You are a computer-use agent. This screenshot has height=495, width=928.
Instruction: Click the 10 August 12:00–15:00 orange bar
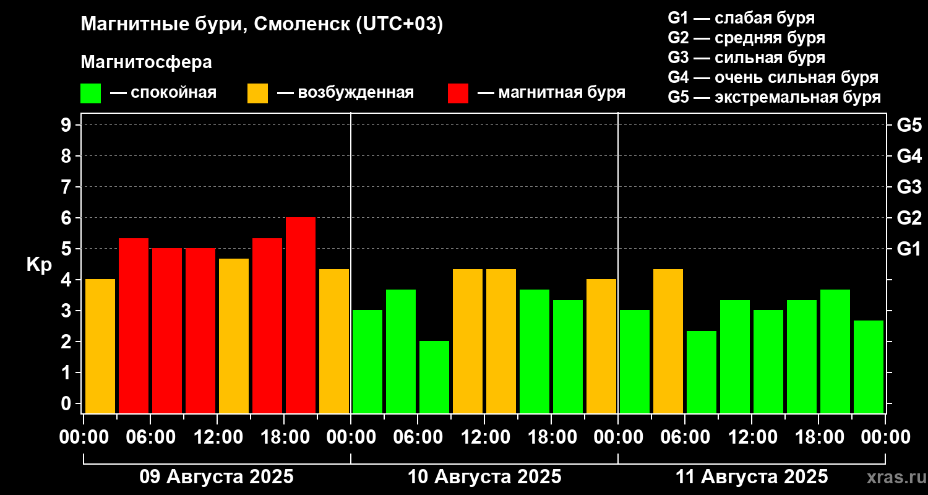click(501, 341)
